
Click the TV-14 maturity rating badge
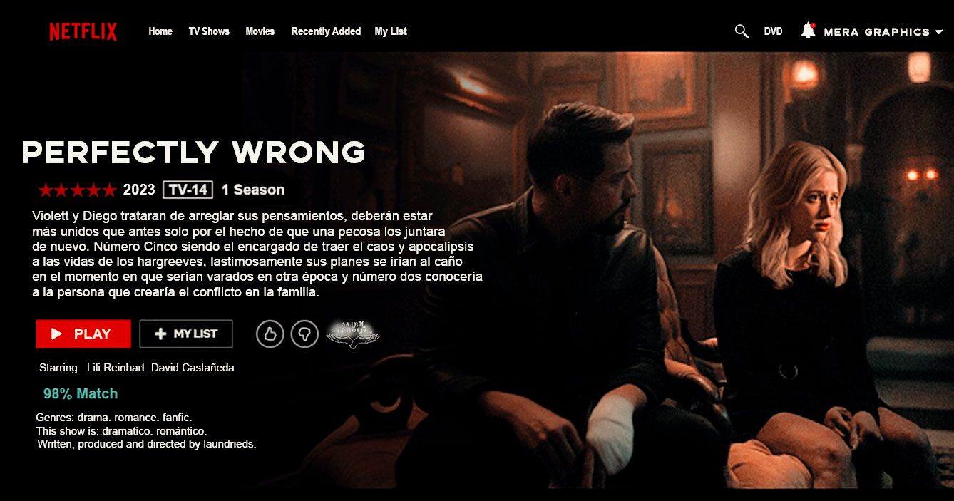point(188,190)
